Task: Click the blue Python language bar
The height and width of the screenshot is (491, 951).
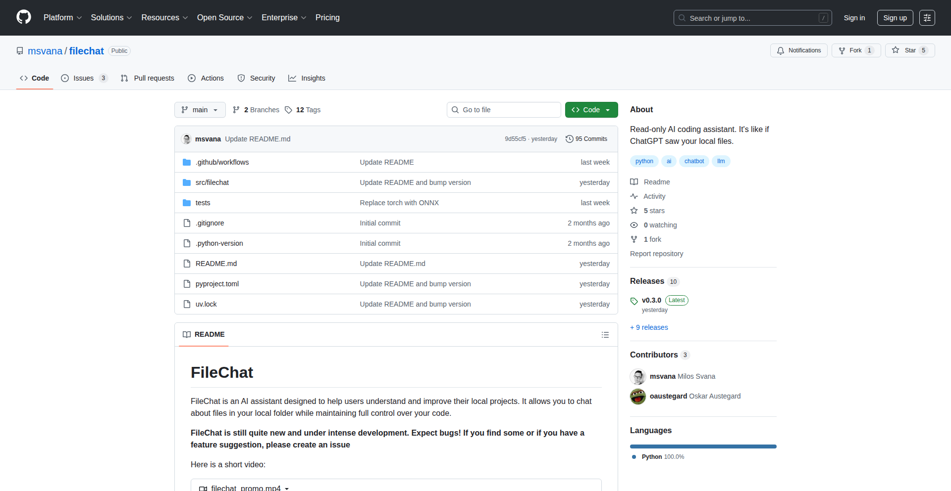Action: click(703, 446)
